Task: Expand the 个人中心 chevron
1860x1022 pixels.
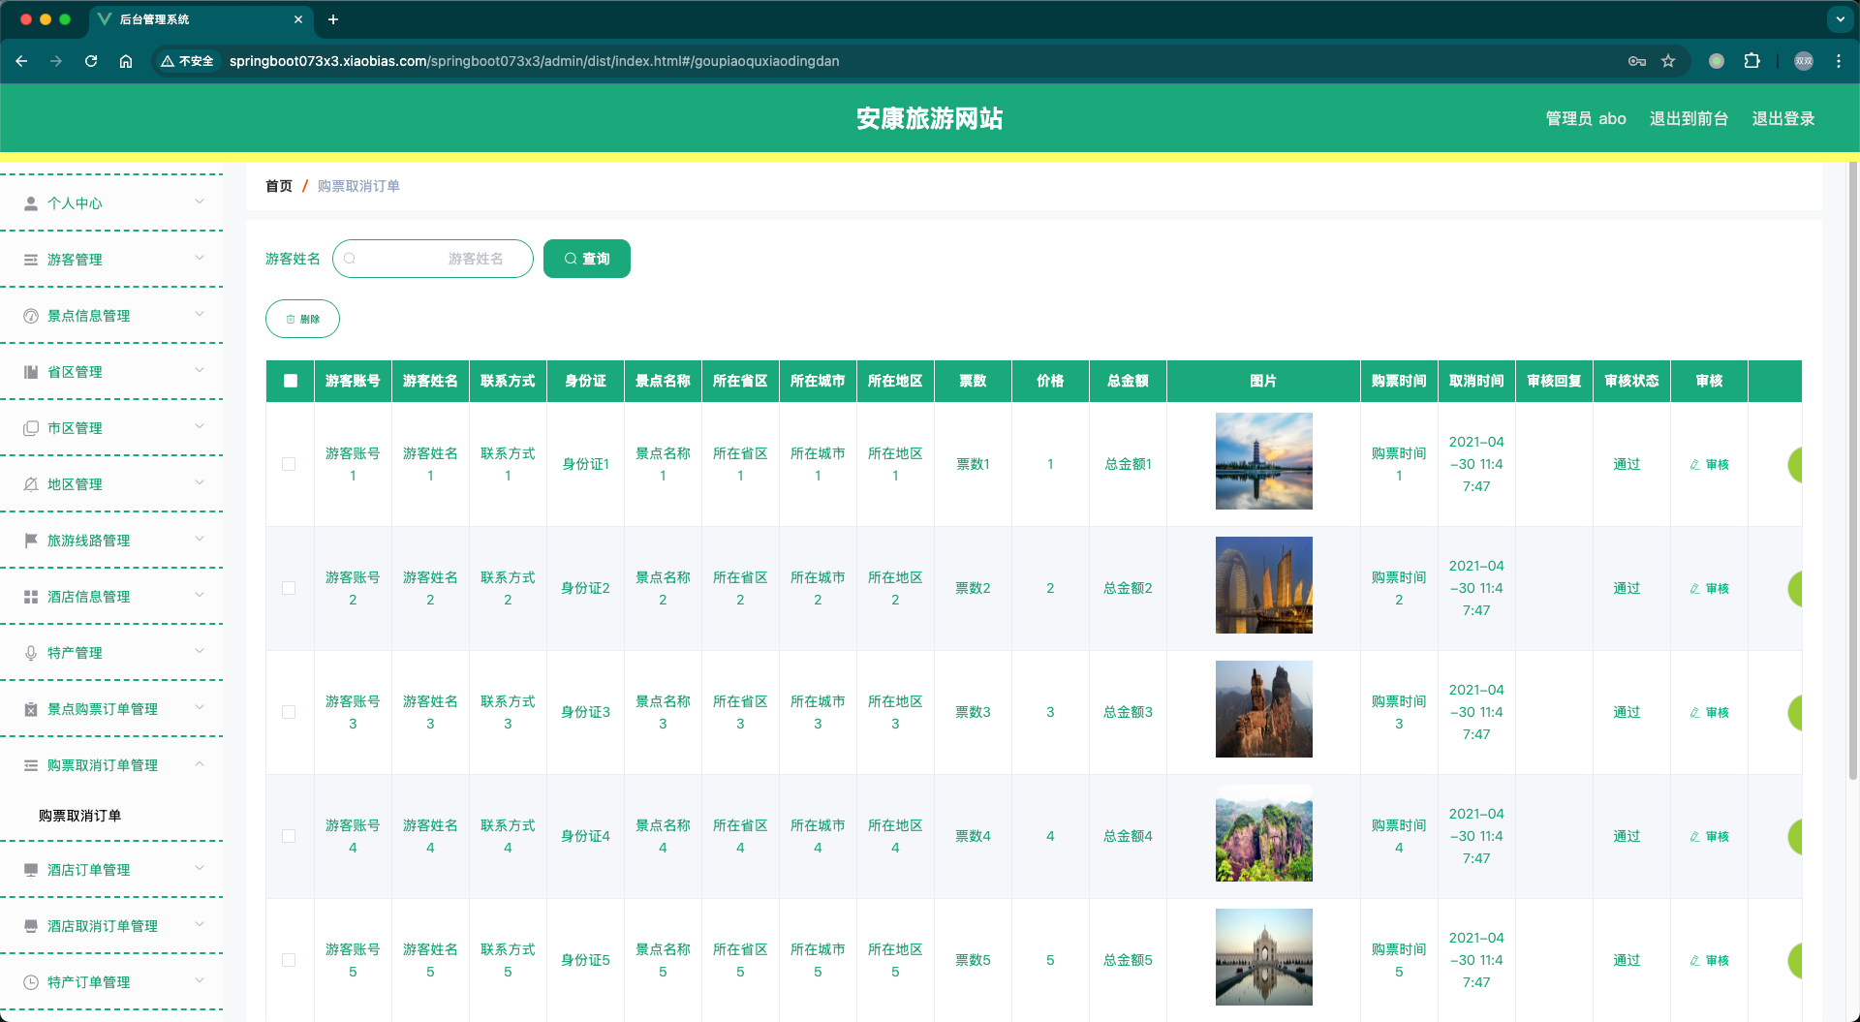Action: click(x=200, y=201)
